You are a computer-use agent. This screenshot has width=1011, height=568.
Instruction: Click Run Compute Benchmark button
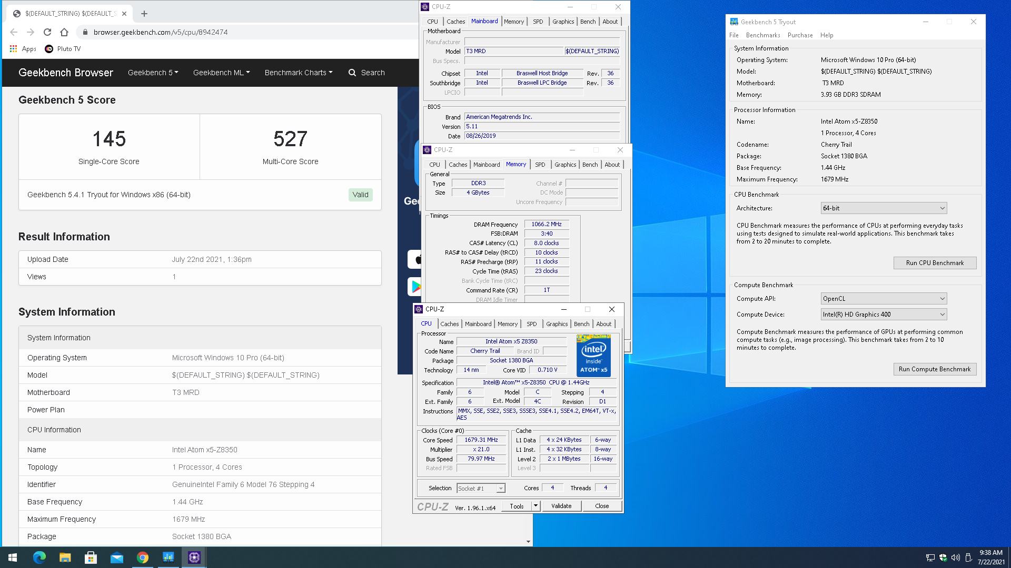tap(935, 369)
